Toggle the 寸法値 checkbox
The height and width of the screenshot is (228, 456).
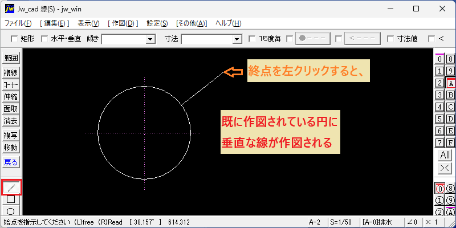tap(390, 39)
